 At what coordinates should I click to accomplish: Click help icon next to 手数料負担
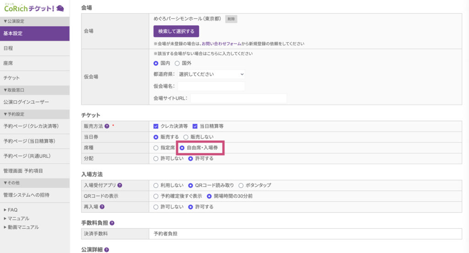pos(112,223)
